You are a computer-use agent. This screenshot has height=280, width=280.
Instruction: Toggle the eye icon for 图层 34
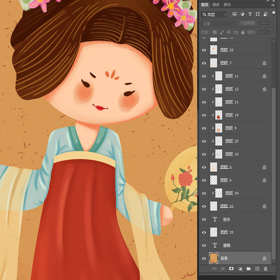click(x=204, y=194)
